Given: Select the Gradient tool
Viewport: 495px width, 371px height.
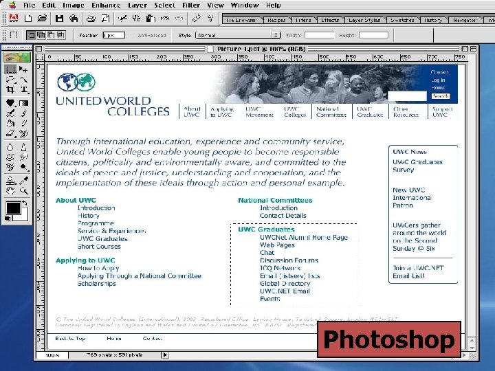Looking at the screenshot, I should pyautogui.click(x=23, y=103).
